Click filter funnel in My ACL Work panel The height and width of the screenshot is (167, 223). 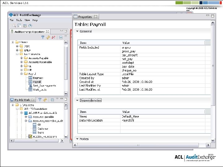point(40,100)
